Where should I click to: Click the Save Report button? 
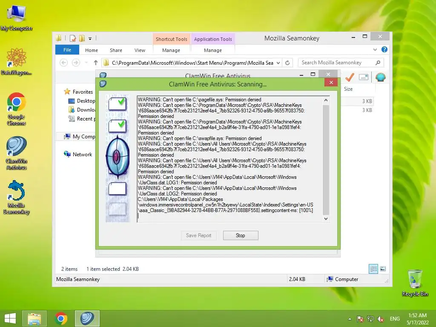click(x=198, y=235)
